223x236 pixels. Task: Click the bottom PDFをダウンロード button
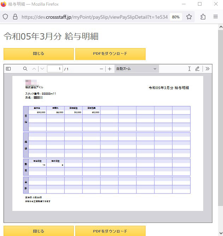[x=110, y=231]
